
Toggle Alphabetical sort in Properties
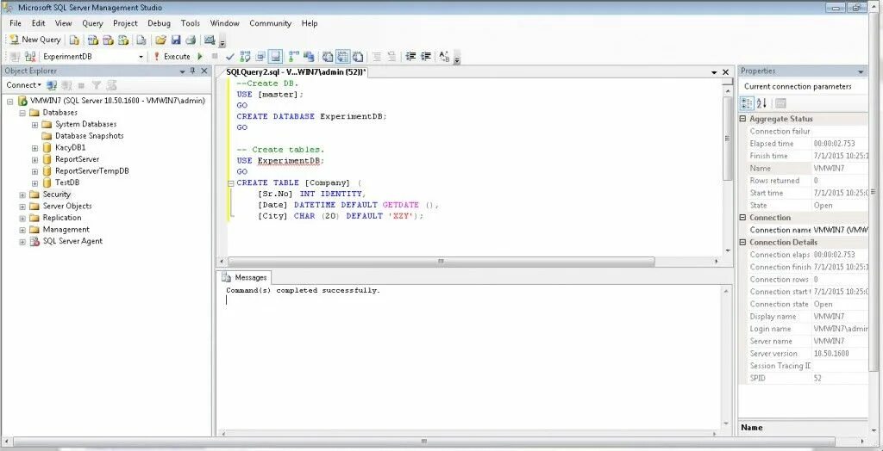coord(762,103)
